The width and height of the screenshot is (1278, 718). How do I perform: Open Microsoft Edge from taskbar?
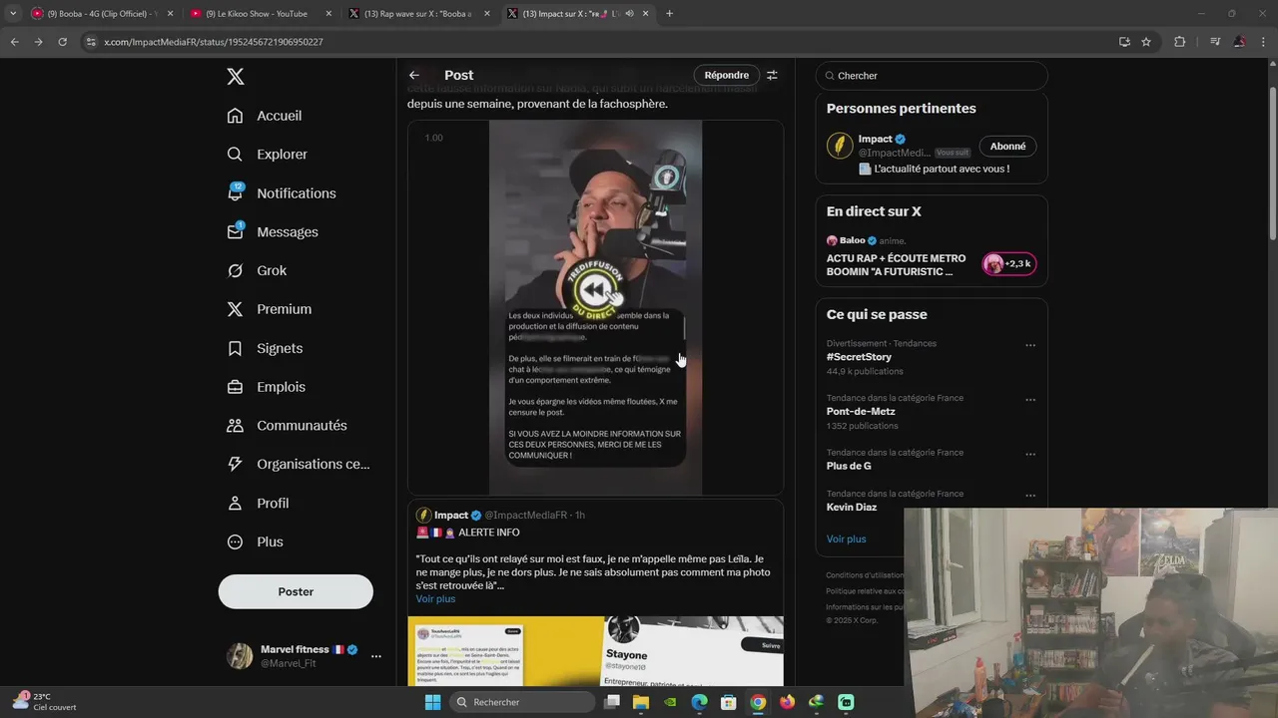pyautogui.click(x=699, y=702)
